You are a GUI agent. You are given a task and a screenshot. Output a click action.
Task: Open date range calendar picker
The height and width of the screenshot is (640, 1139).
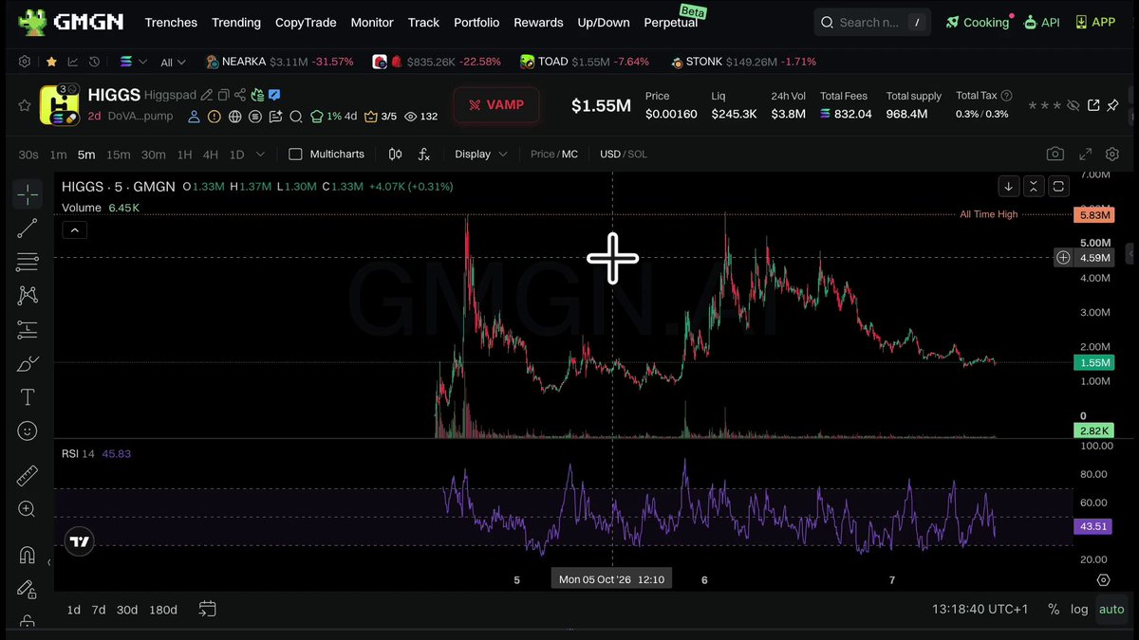(x=207, y=610)
